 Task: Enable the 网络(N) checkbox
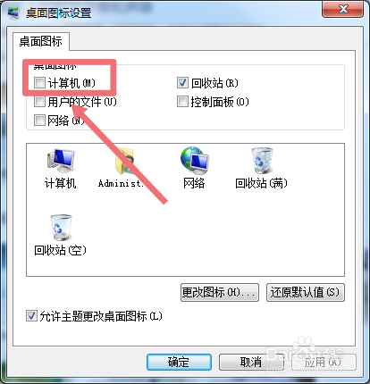pyautogui.click(x=39, y=121)
